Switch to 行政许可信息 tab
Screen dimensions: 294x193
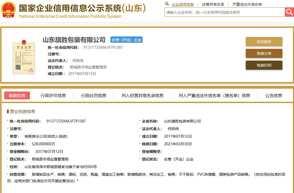pyautogui.click(x=53, y=95)
